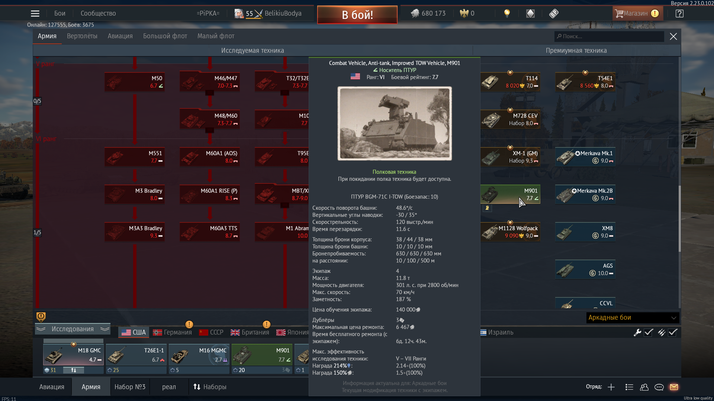714x401 pixels.
Task: Open the Авиация preset at bottom
Action: pos(52,387)
